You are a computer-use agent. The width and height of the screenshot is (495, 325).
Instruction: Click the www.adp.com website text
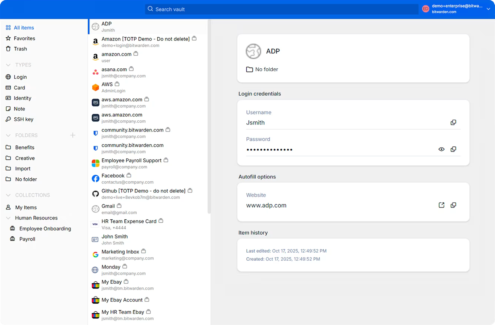click(266, 205)
